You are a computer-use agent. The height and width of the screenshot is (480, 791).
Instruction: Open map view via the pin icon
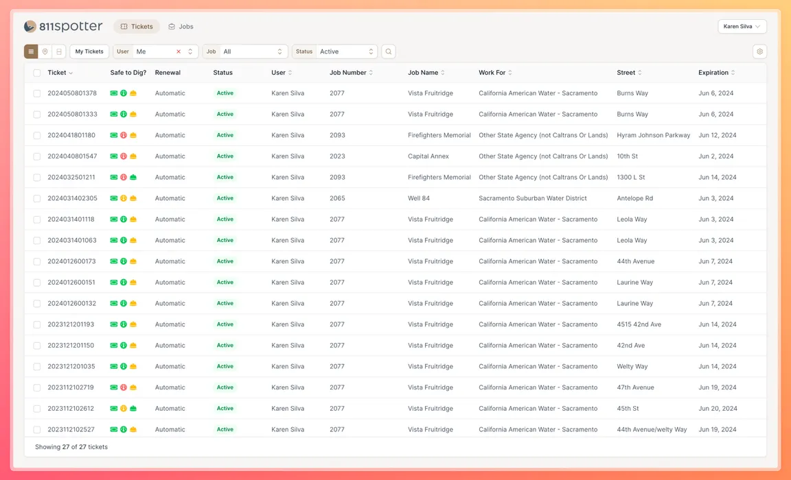[x=45, y=51]
